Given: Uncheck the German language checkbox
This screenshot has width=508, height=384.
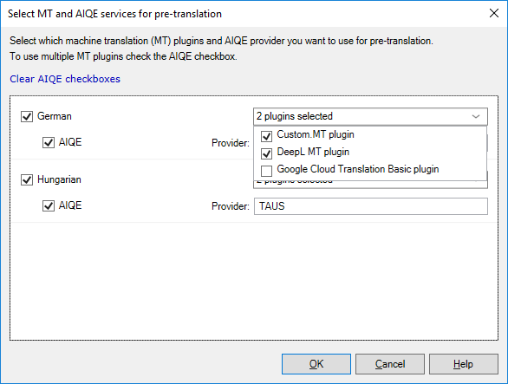Looking at the screenshot, I should [27, 116].
